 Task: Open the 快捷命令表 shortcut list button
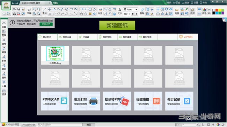pos(29,125)
